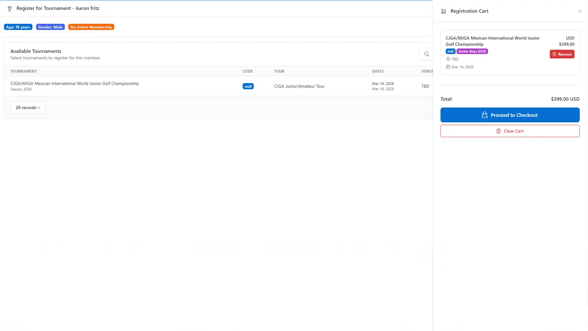Expand the null code badge in the tournament row
588x331 pixels.
point(248,86)
